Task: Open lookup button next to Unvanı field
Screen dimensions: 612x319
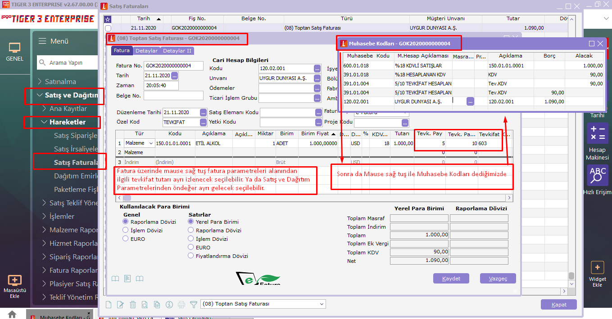Action: point(317,78)
